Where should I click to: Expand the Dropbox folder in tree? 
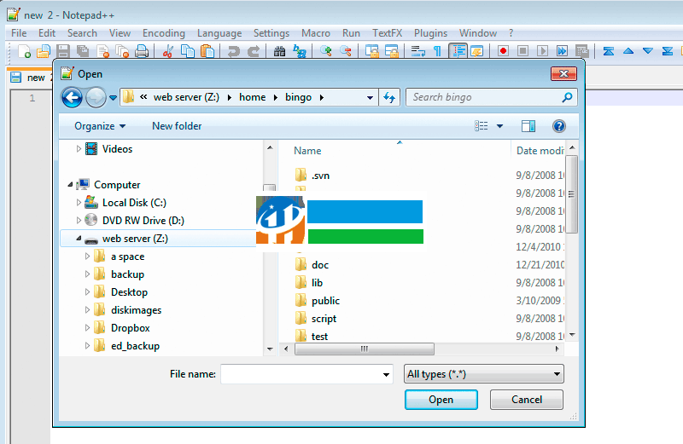pyautogui.click(x=88, y=327)
